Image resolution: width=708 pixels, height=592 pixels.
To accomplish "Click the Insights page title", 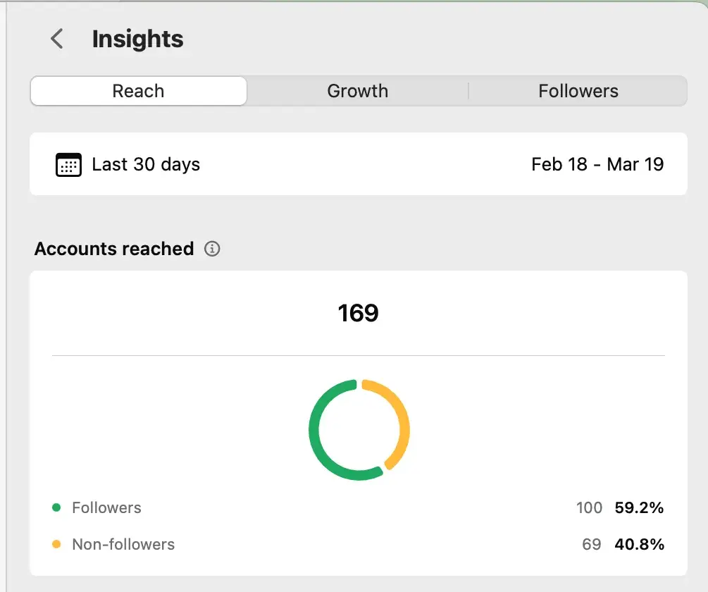I will pyautogui.click(x=137, y=39).
